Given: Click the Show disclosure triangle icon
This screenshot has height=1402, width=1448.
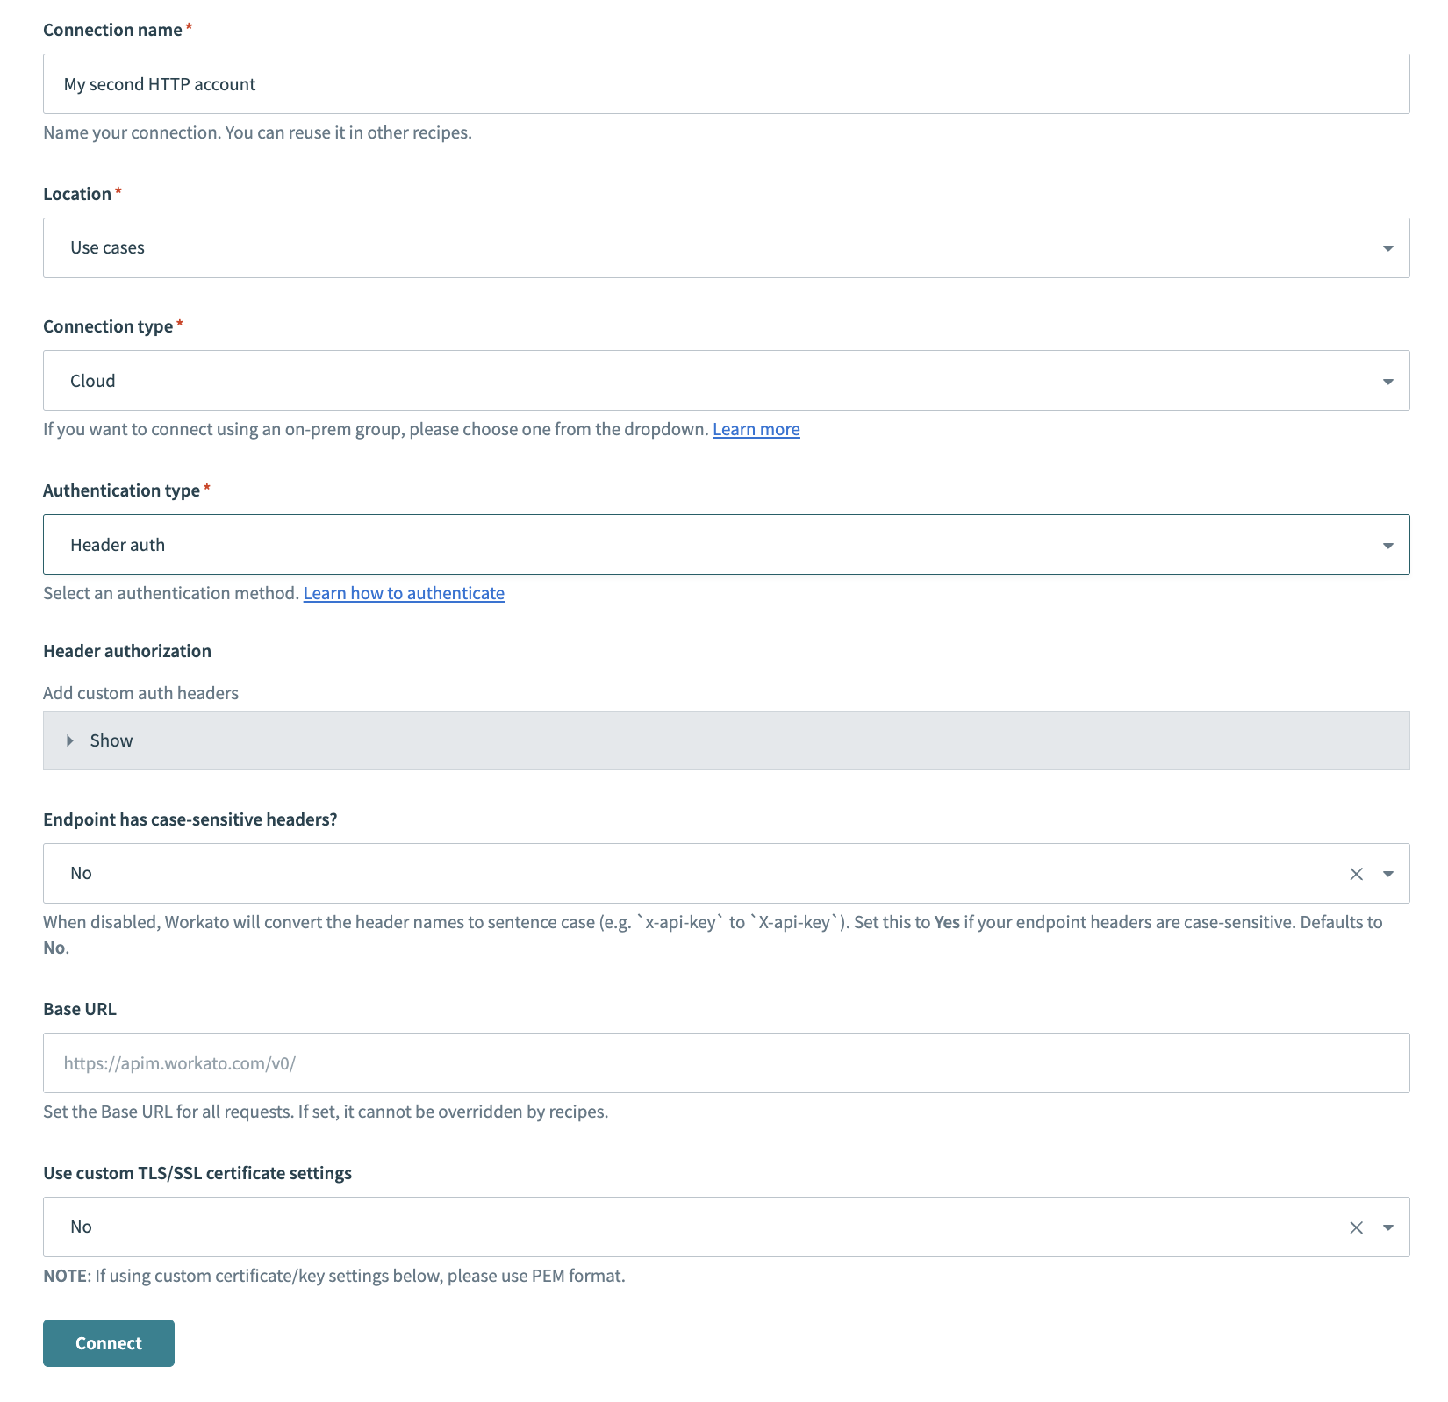Looking at the screenshot, I should pos(69,740).
